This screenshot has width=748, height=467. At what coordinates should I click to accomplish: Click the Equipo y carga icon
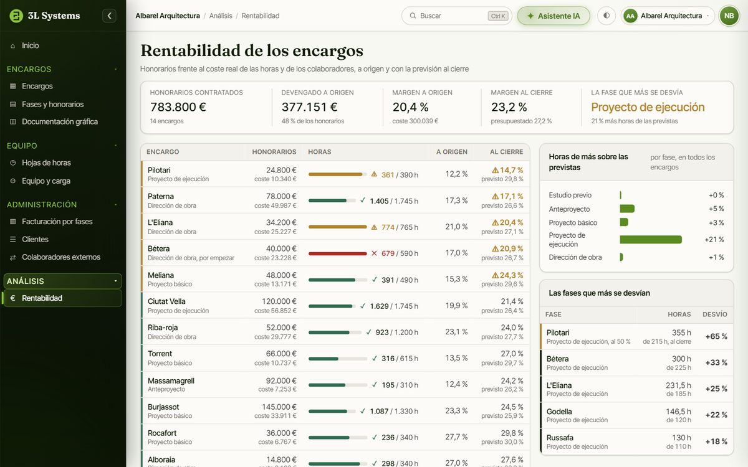tap(13, 181)
